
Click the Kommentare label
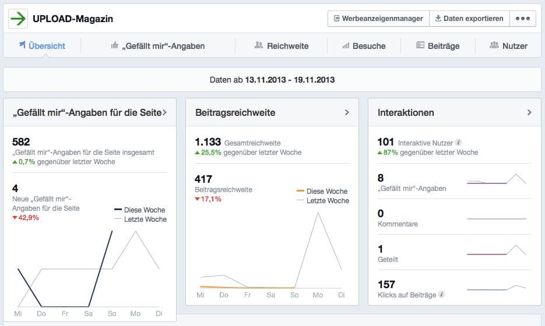[x=398, y=224]
